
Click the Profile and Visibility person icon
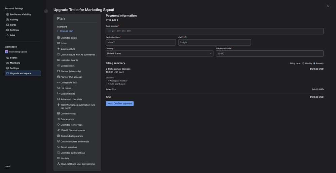point(7,14)
